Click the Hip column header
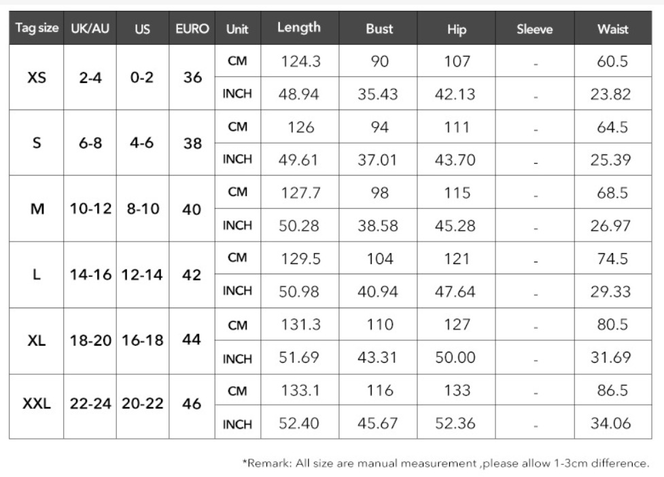 pos(457,29)
